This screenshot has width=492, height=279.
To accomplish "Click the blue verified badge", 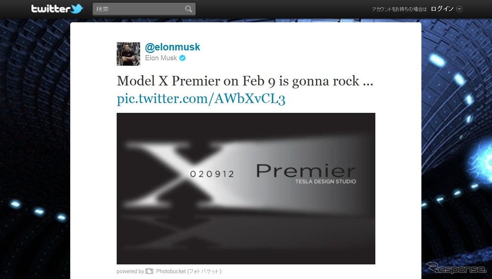I will point(182,58).
